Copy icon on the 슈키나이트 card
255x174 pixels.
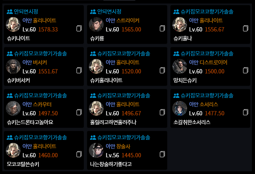pos(79,28)
